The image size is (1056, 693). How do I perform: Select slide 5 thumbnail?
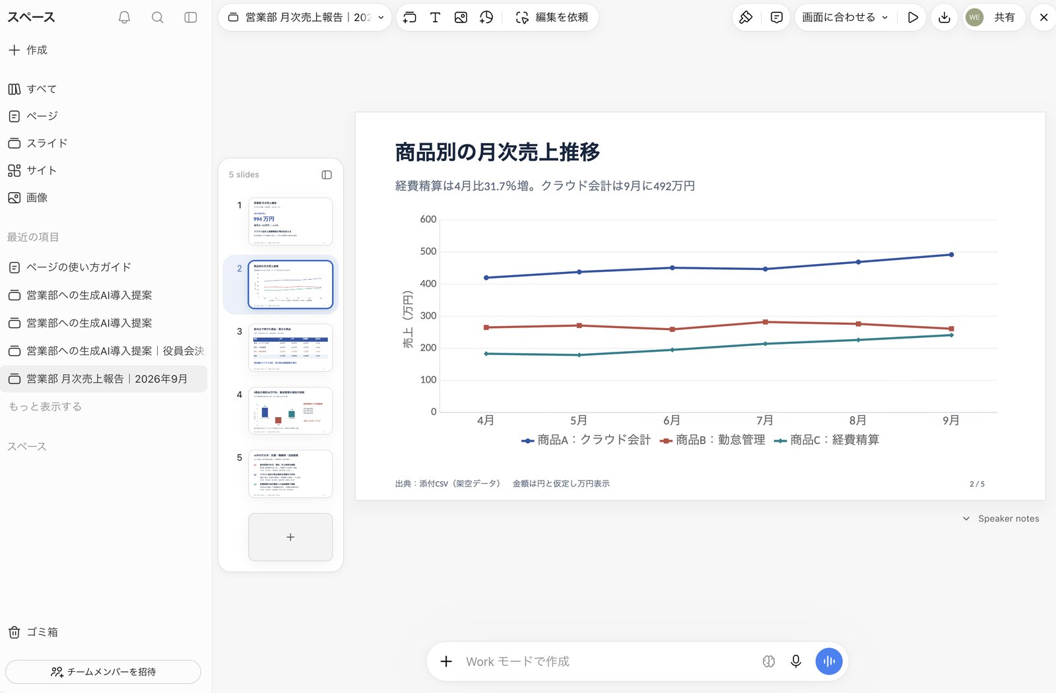point(290,474)
